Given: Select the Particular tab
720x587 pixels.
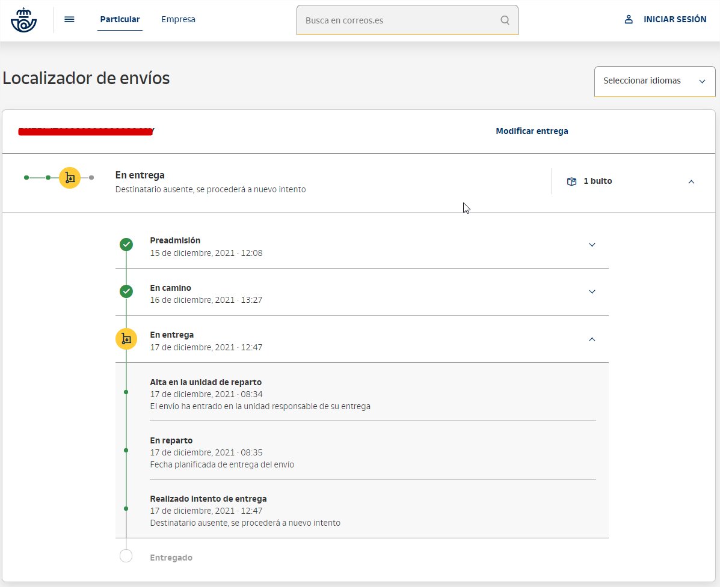Looking at the screenshot, I should [120, 19].
